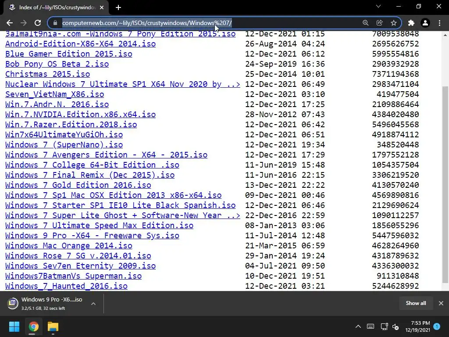
Task: Click the Win.7.Razer.Edition.2018.iso link
Action: click(71, 124)
